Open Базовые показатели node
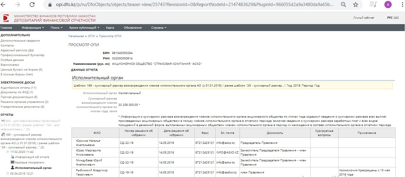405x177 pixels. click(29, 162)
